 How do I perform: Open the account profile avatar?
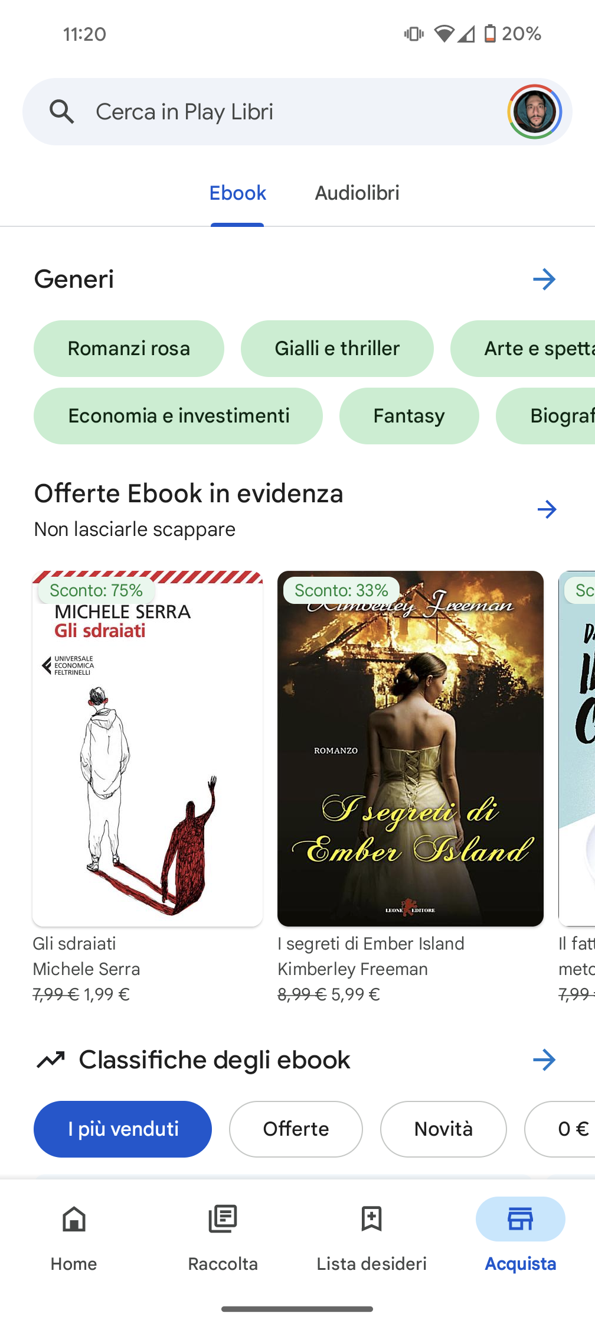pos(535,112)
